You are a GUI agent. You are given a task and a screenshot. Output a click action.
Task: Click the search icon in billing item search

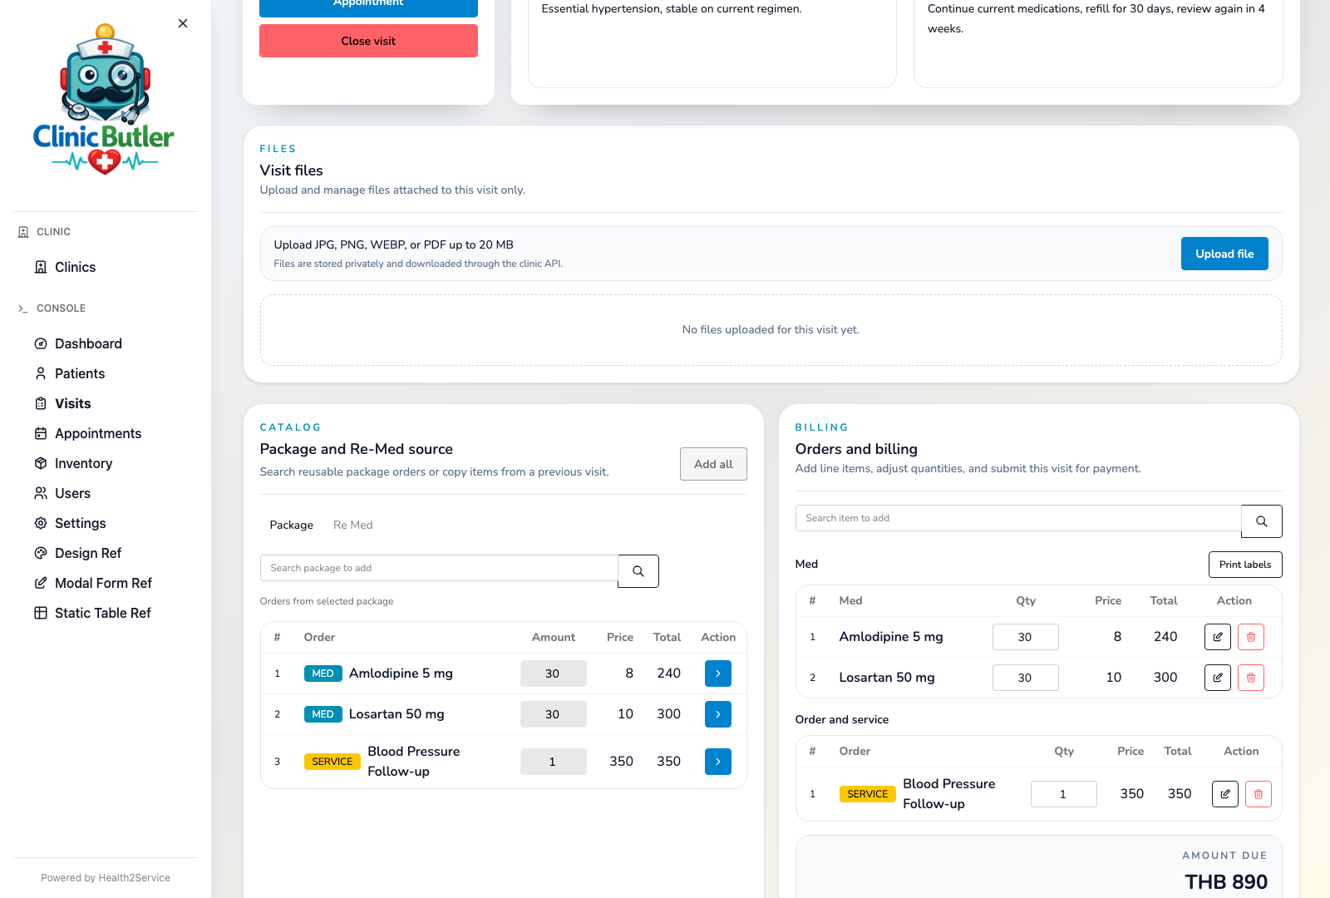click(x=1261, y=521)
